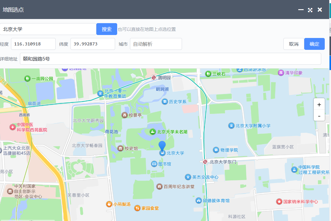Click the 邱德拔体育馆 gym icon
The width and height of the screenshot is (331, 221).
[199, 201]
